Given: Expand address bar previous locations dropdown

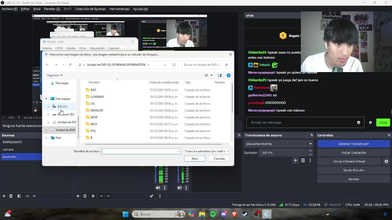Looking at the screenshot, I should (165, 65).
